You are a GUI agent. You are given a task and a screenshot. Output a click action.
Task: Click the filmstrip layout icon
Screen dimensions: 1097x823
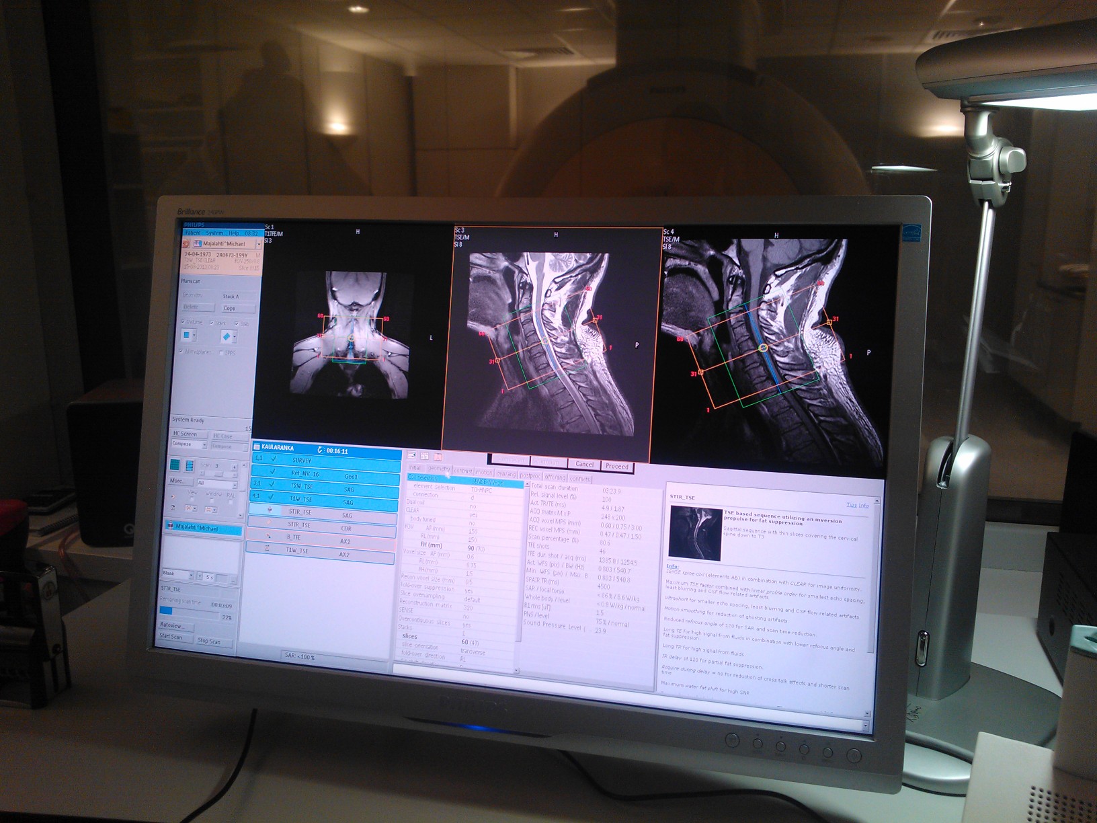coord(190,465)
